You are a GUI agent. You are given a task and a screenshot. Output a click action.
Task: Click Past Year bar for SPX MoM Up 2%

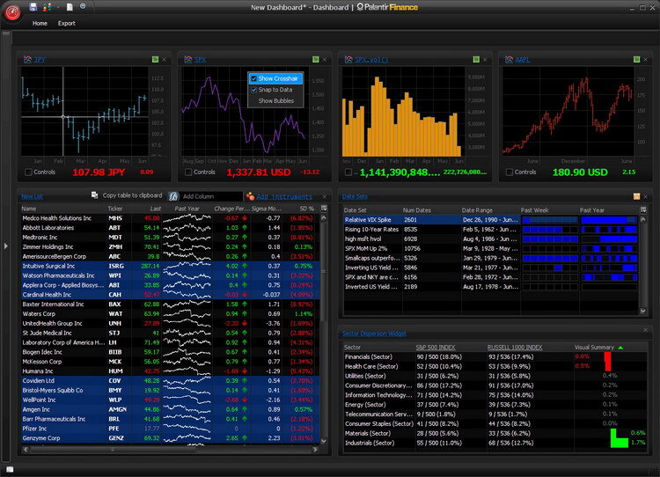(x=609, y=248)
